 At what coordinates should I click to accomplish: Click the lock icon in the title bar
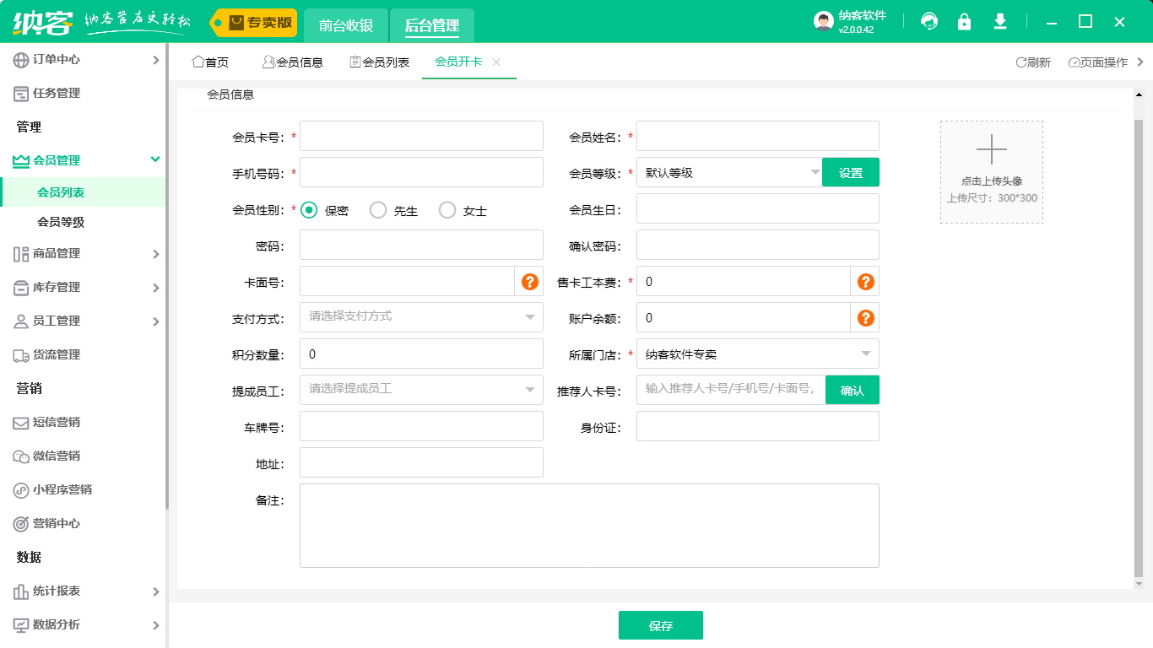click(x=964, y=20)
